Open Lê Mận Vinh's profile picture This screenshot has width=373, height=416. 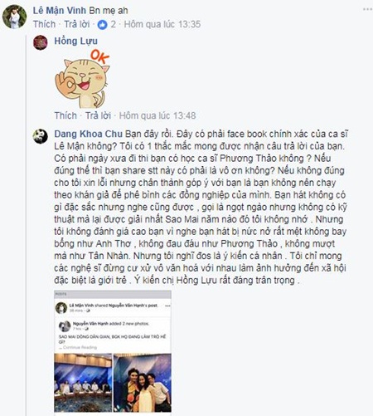point(14,17)
